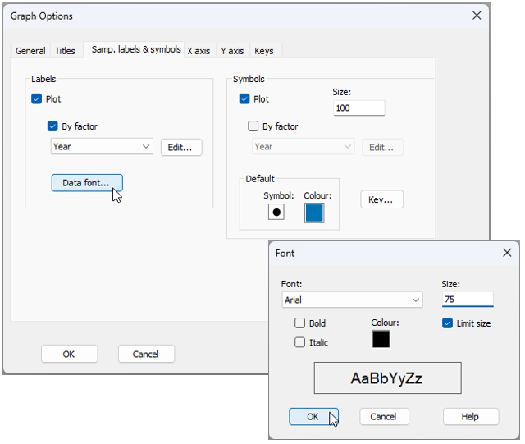525x444 pixels.
Task: Click the default symbol black dot icon
Action: [276, 213]
